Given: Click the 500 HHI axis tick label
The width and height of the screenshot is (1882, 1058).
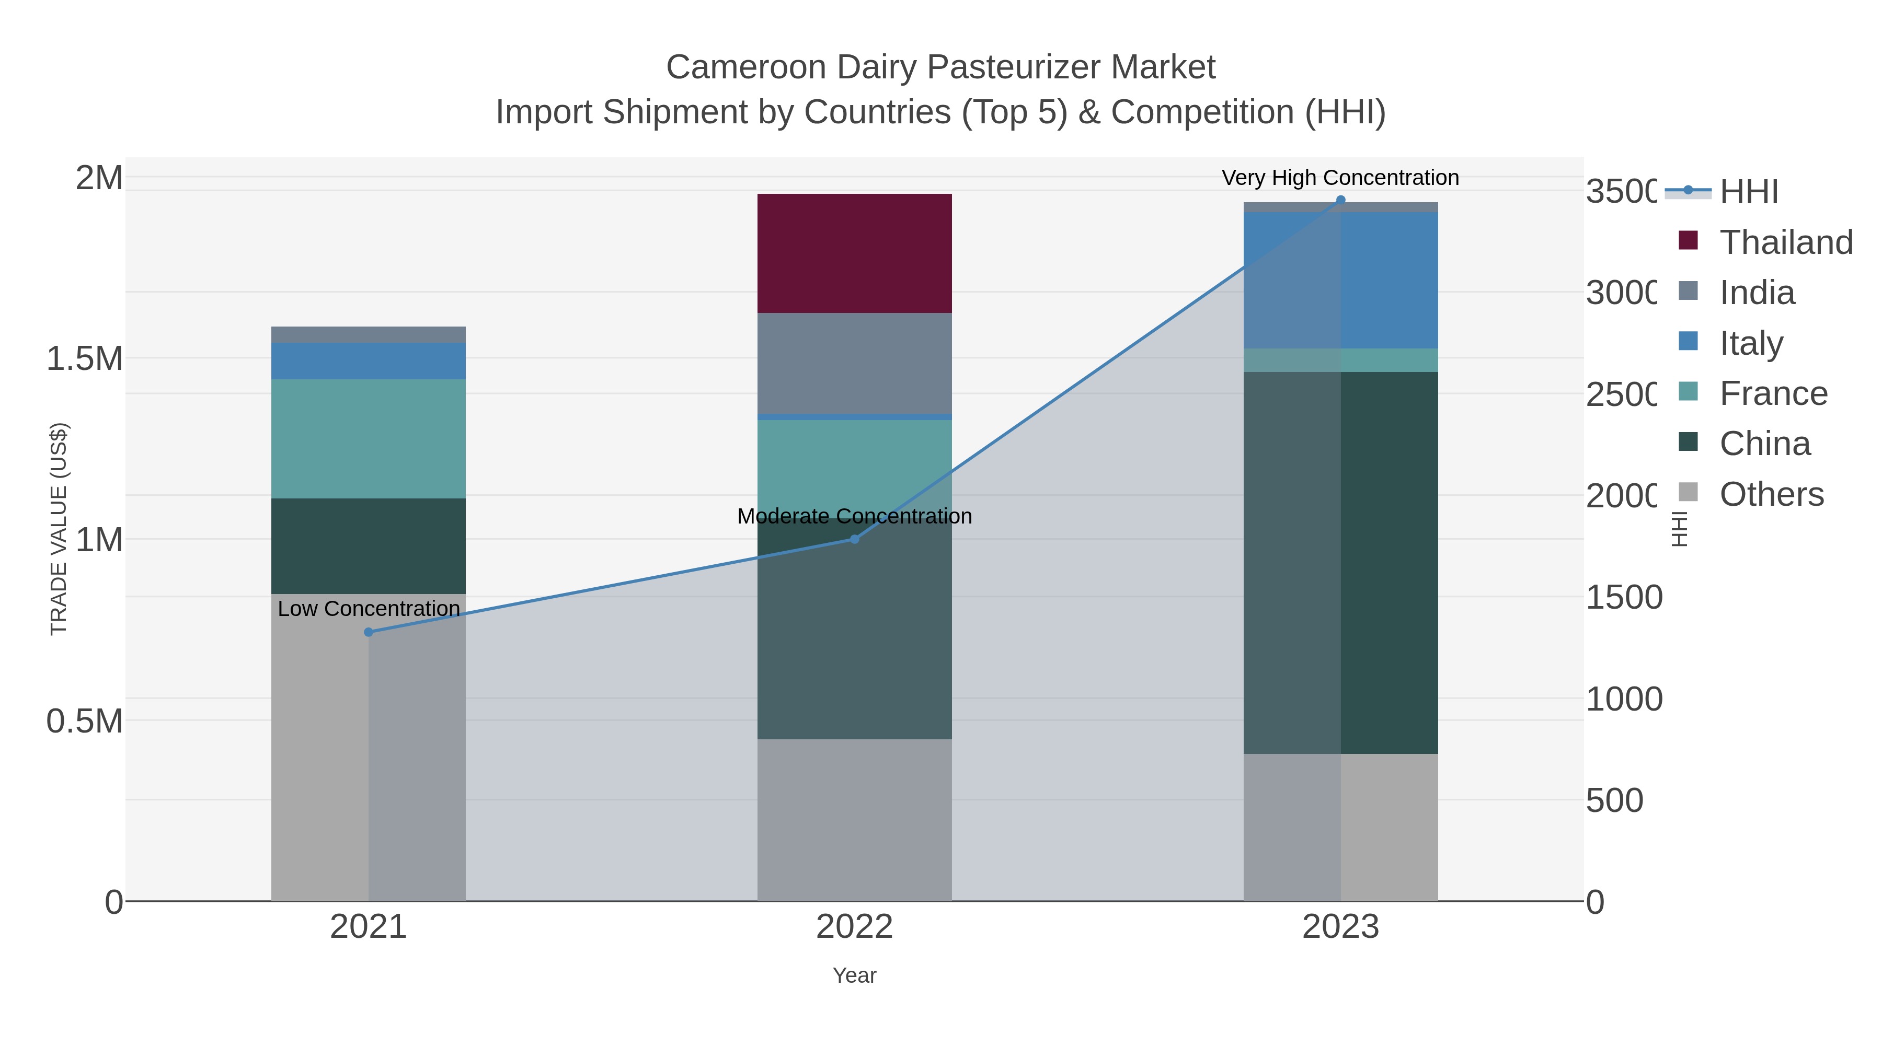Looking at the screenshot, I should [1615, 800].
